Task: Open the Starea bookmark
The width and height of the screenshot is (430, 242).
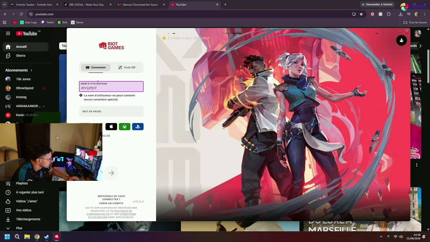Action: (77, 23)
